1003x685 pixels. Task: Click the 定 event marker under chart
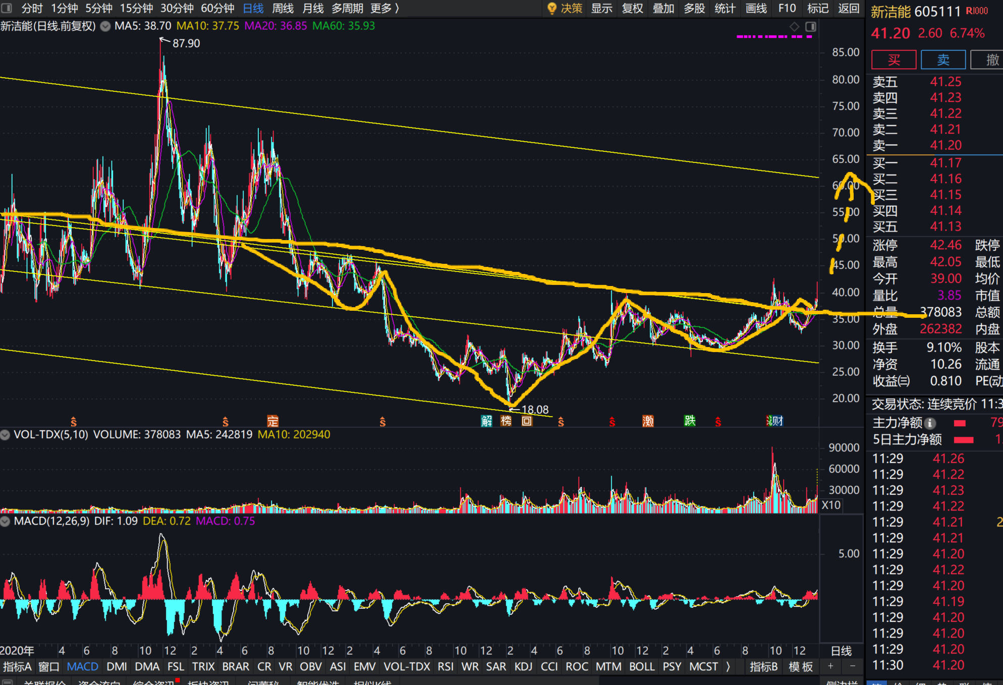272,421
